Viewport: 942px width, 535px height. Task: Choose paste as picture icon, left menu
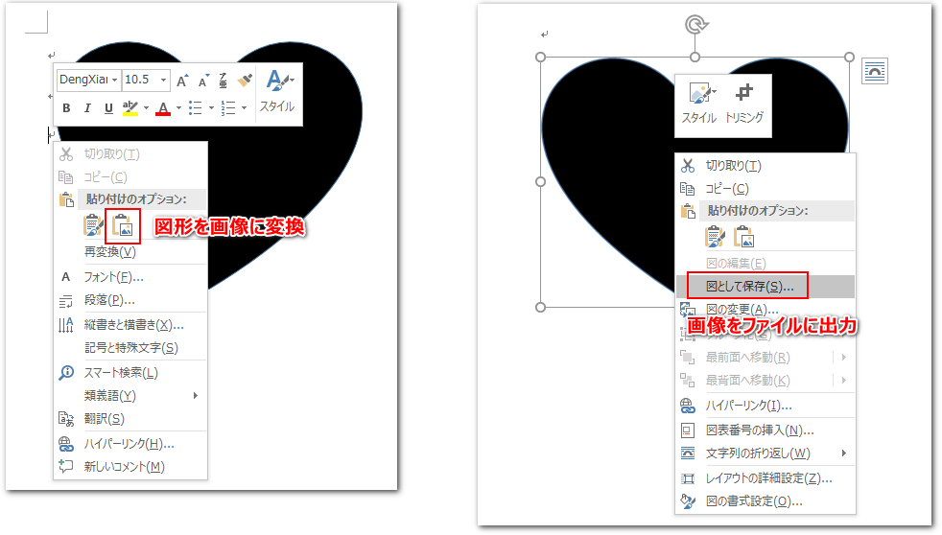click(123, 226)
